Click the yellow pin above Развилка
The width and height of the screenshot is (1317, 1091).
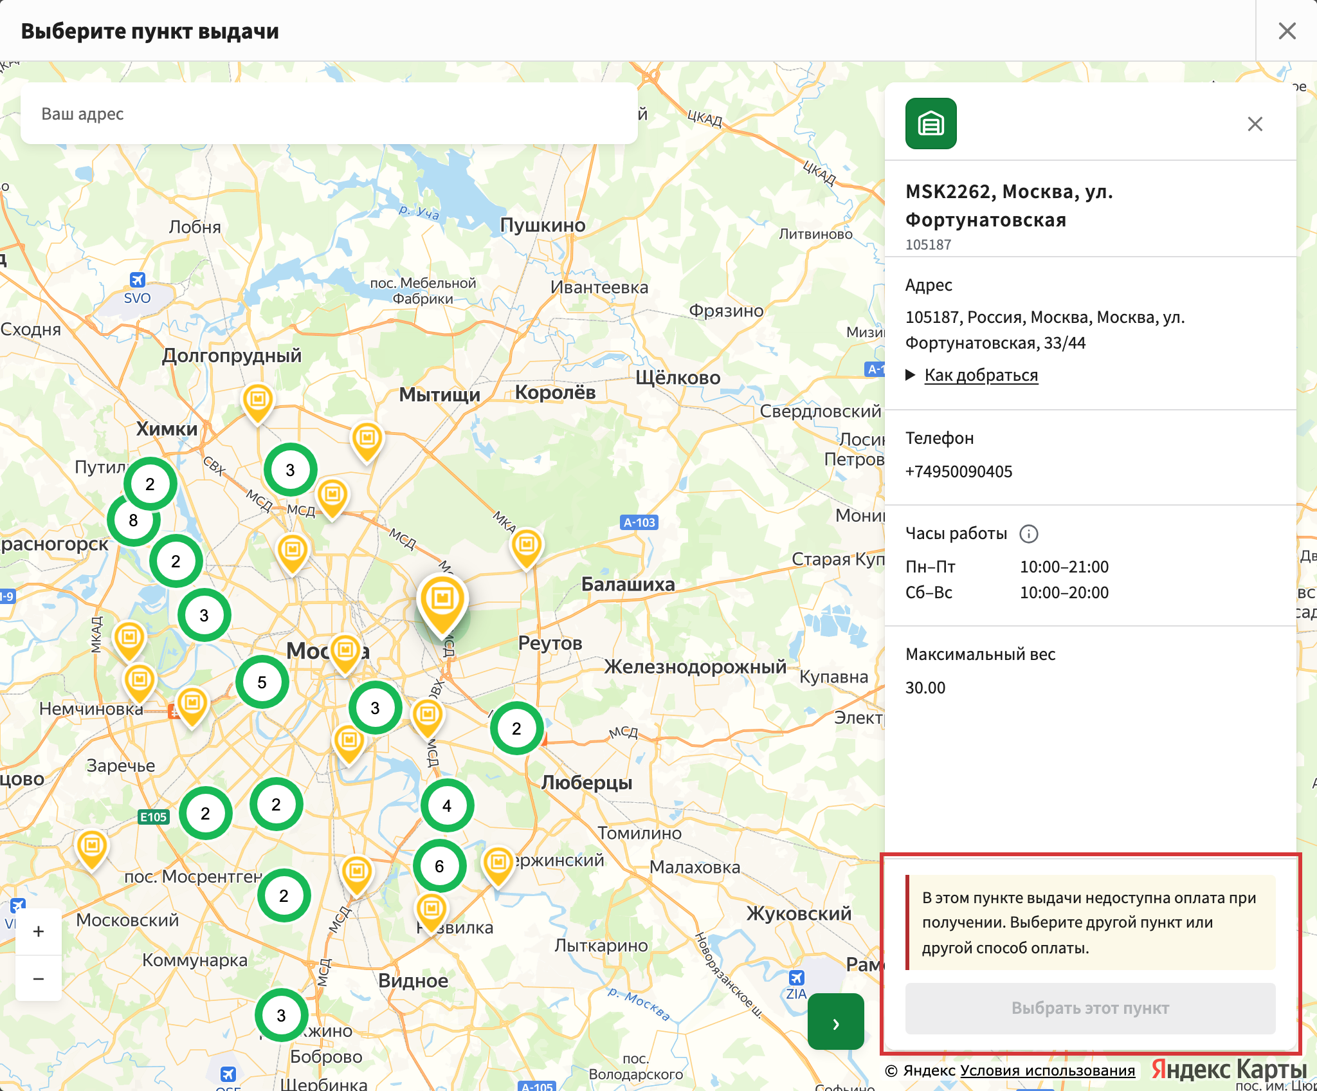point(431,912)
